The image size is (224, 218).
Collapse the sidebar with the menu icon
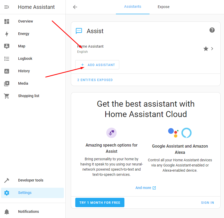pos(6,7)
